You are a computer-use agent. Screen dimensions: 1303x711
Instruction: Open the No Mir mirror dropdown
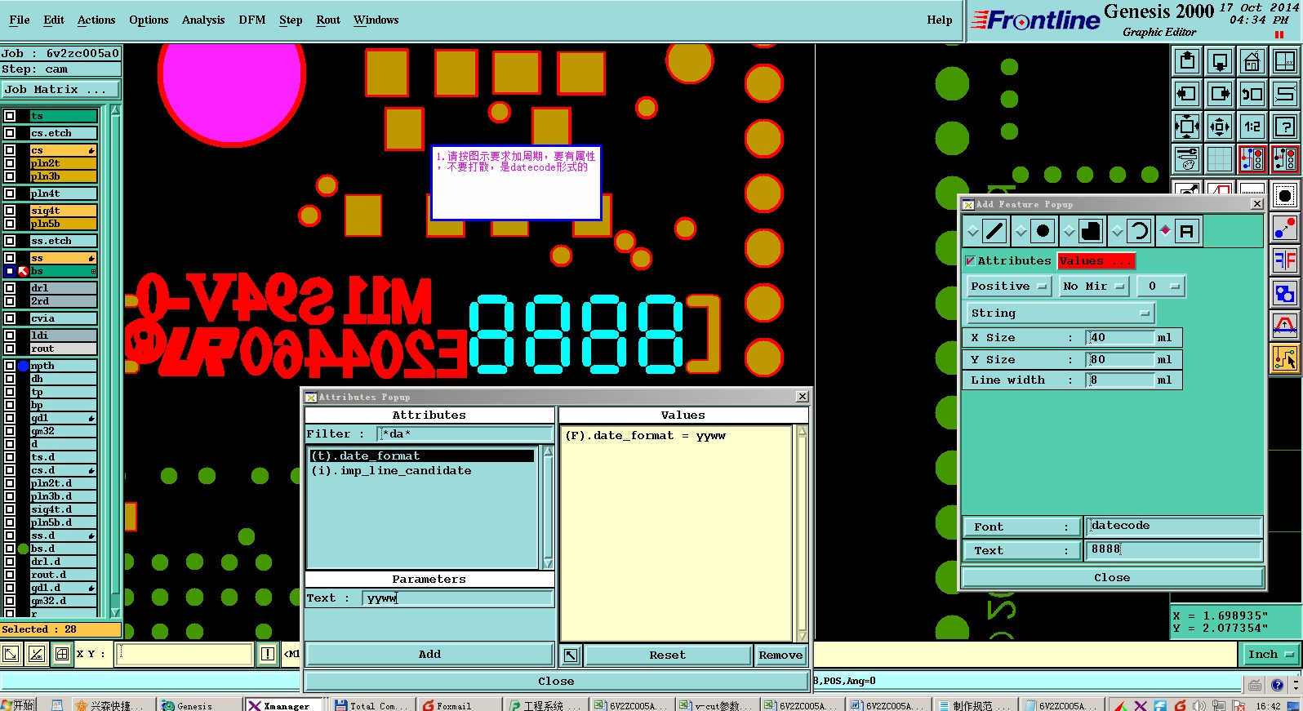[x=1095, y=287]
